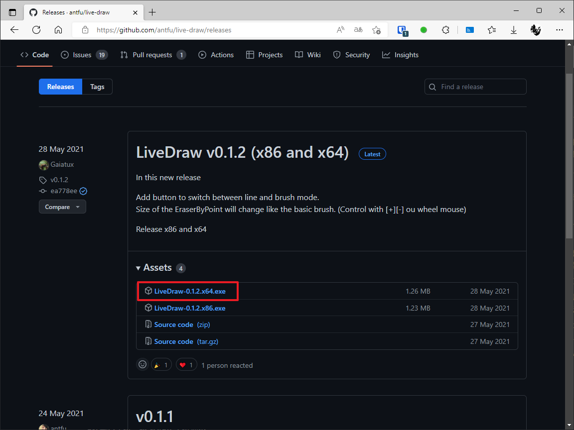The width and height of the screenshot is (574, 430).
Task: Click the Gaiatux avatar image
Action: 43,165
